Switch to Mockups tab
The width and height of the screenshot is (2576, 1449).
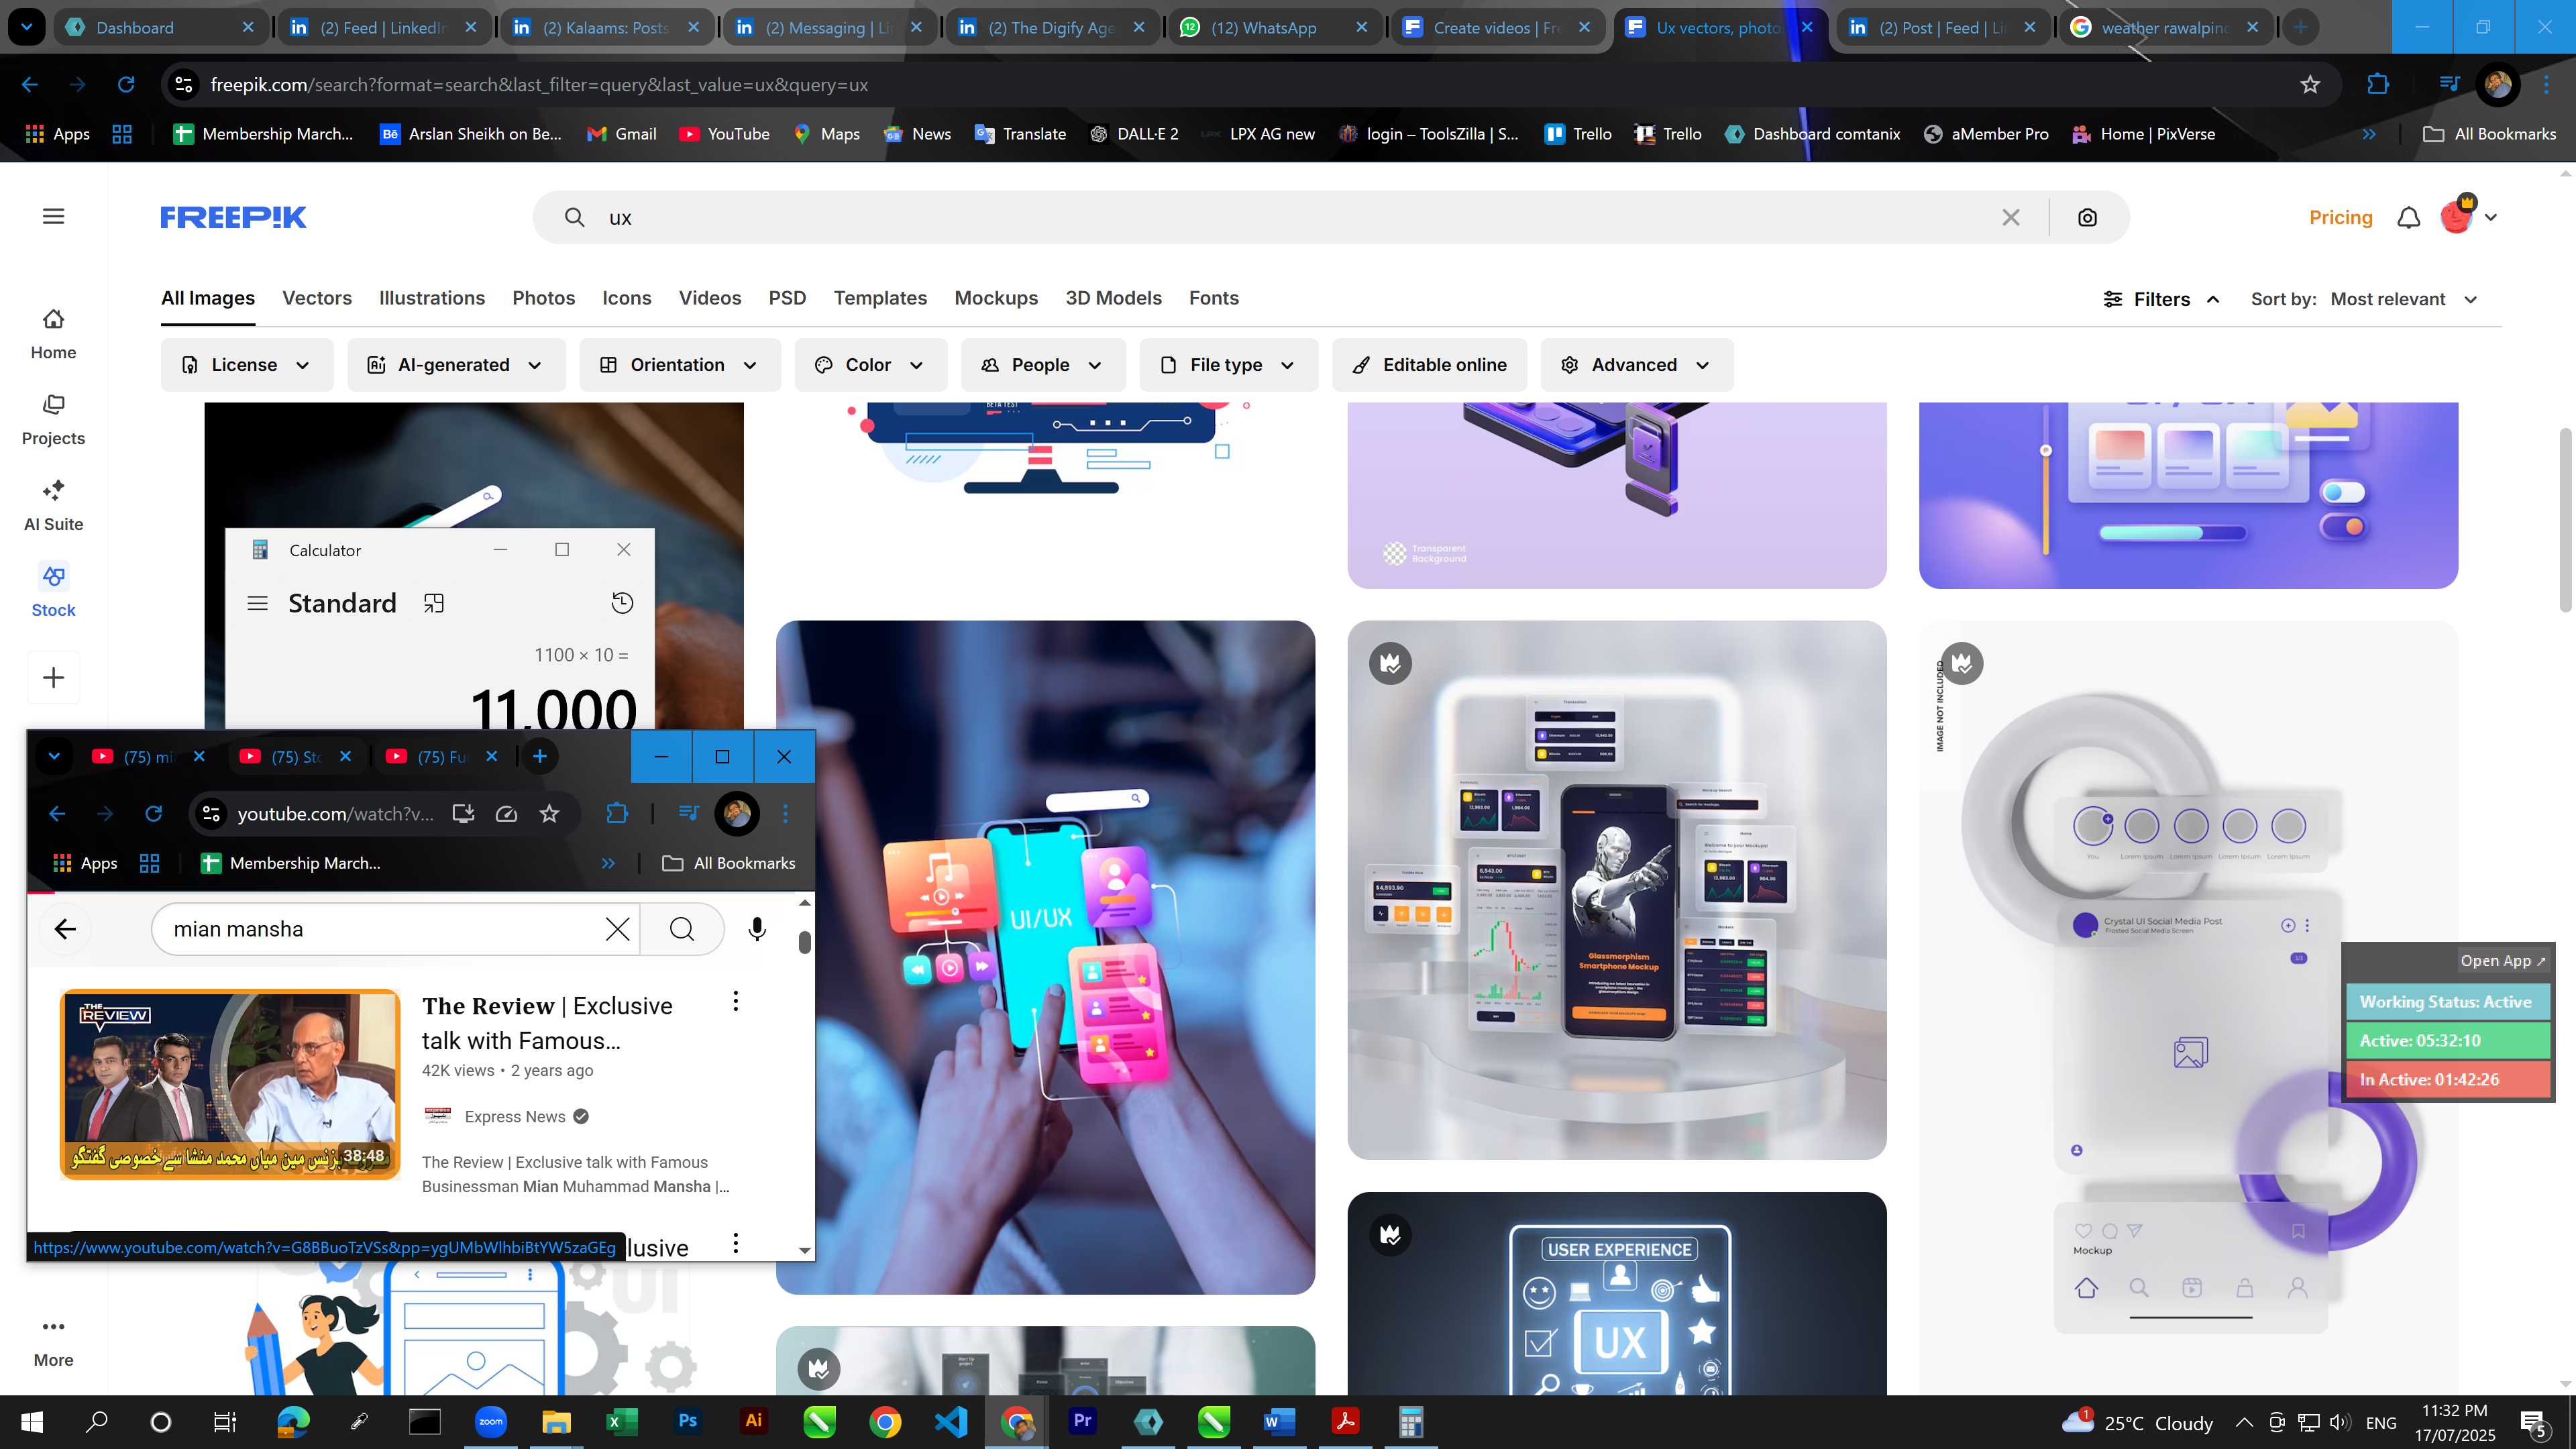996,298
